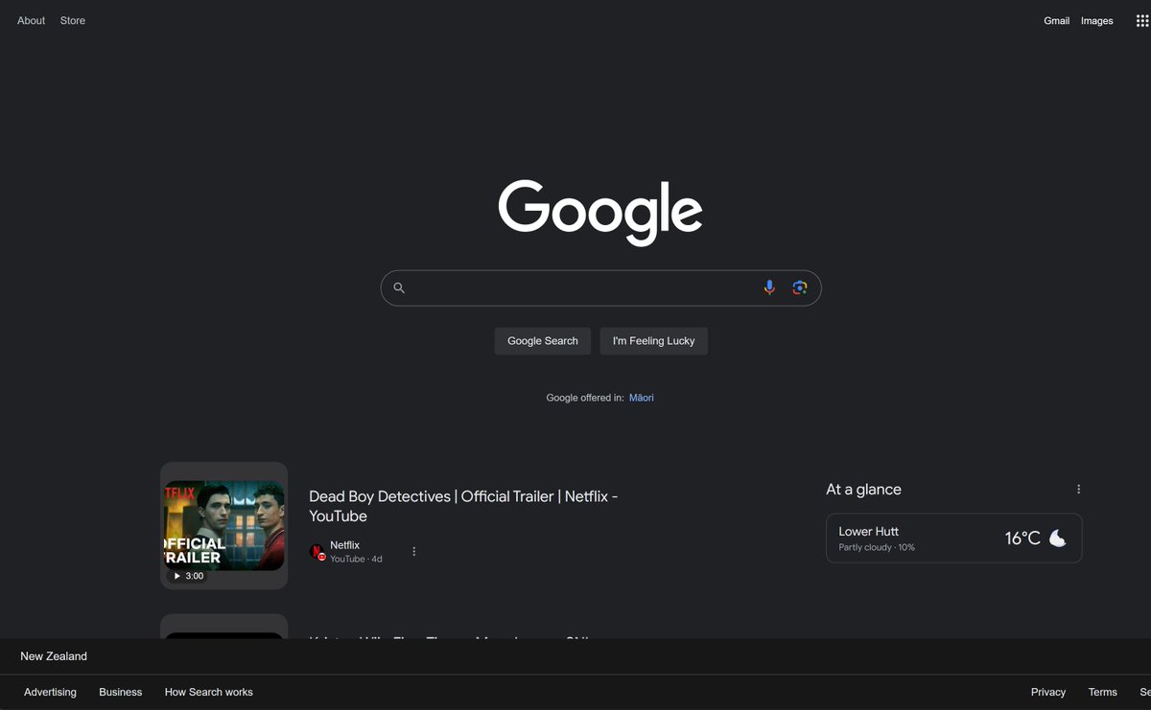Open the Store link
Viewport: 1151px width, 710px height.
(73, 20)
